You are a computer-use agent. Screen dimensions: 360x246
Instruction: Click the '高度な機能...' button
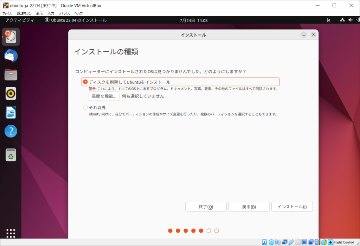(104, 96)
